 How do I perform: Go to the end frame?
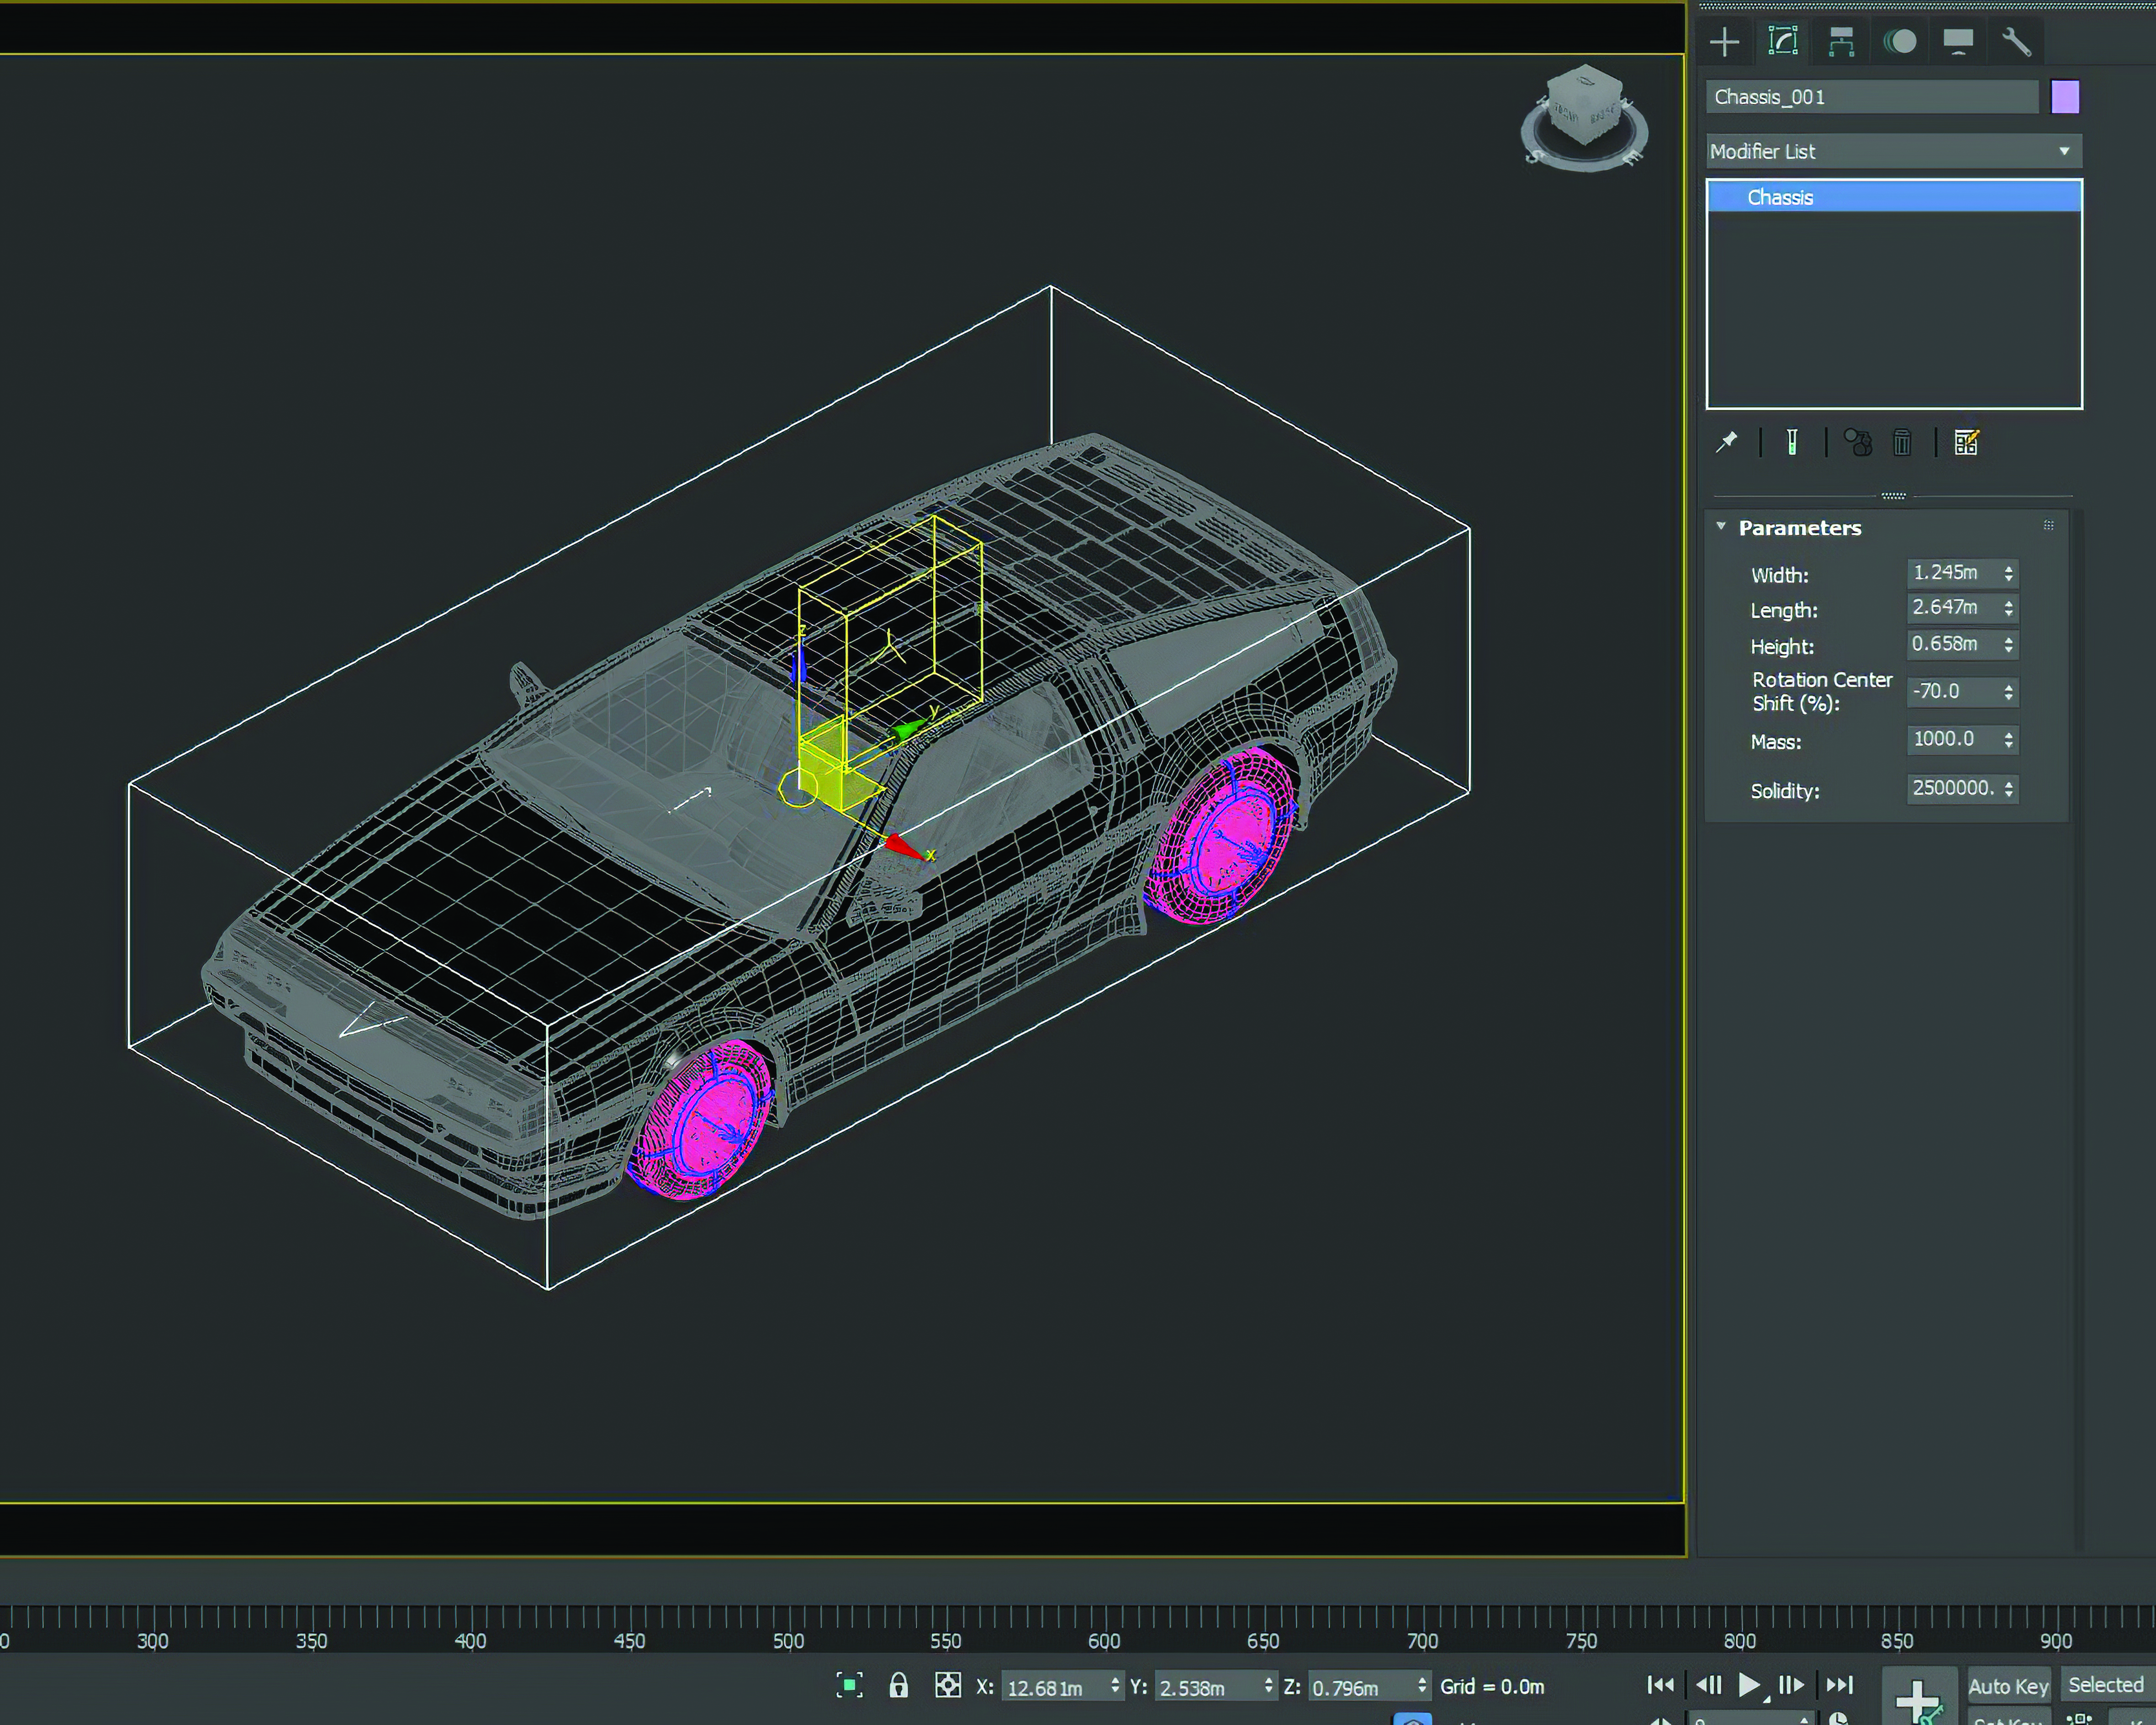click(1840, 1685)
